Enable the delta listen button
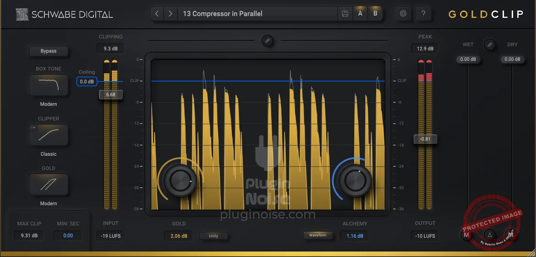 490,235
